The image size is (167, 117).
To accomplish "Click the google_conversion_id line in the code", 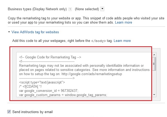I will pyautogui.click(x=49, y=91).
